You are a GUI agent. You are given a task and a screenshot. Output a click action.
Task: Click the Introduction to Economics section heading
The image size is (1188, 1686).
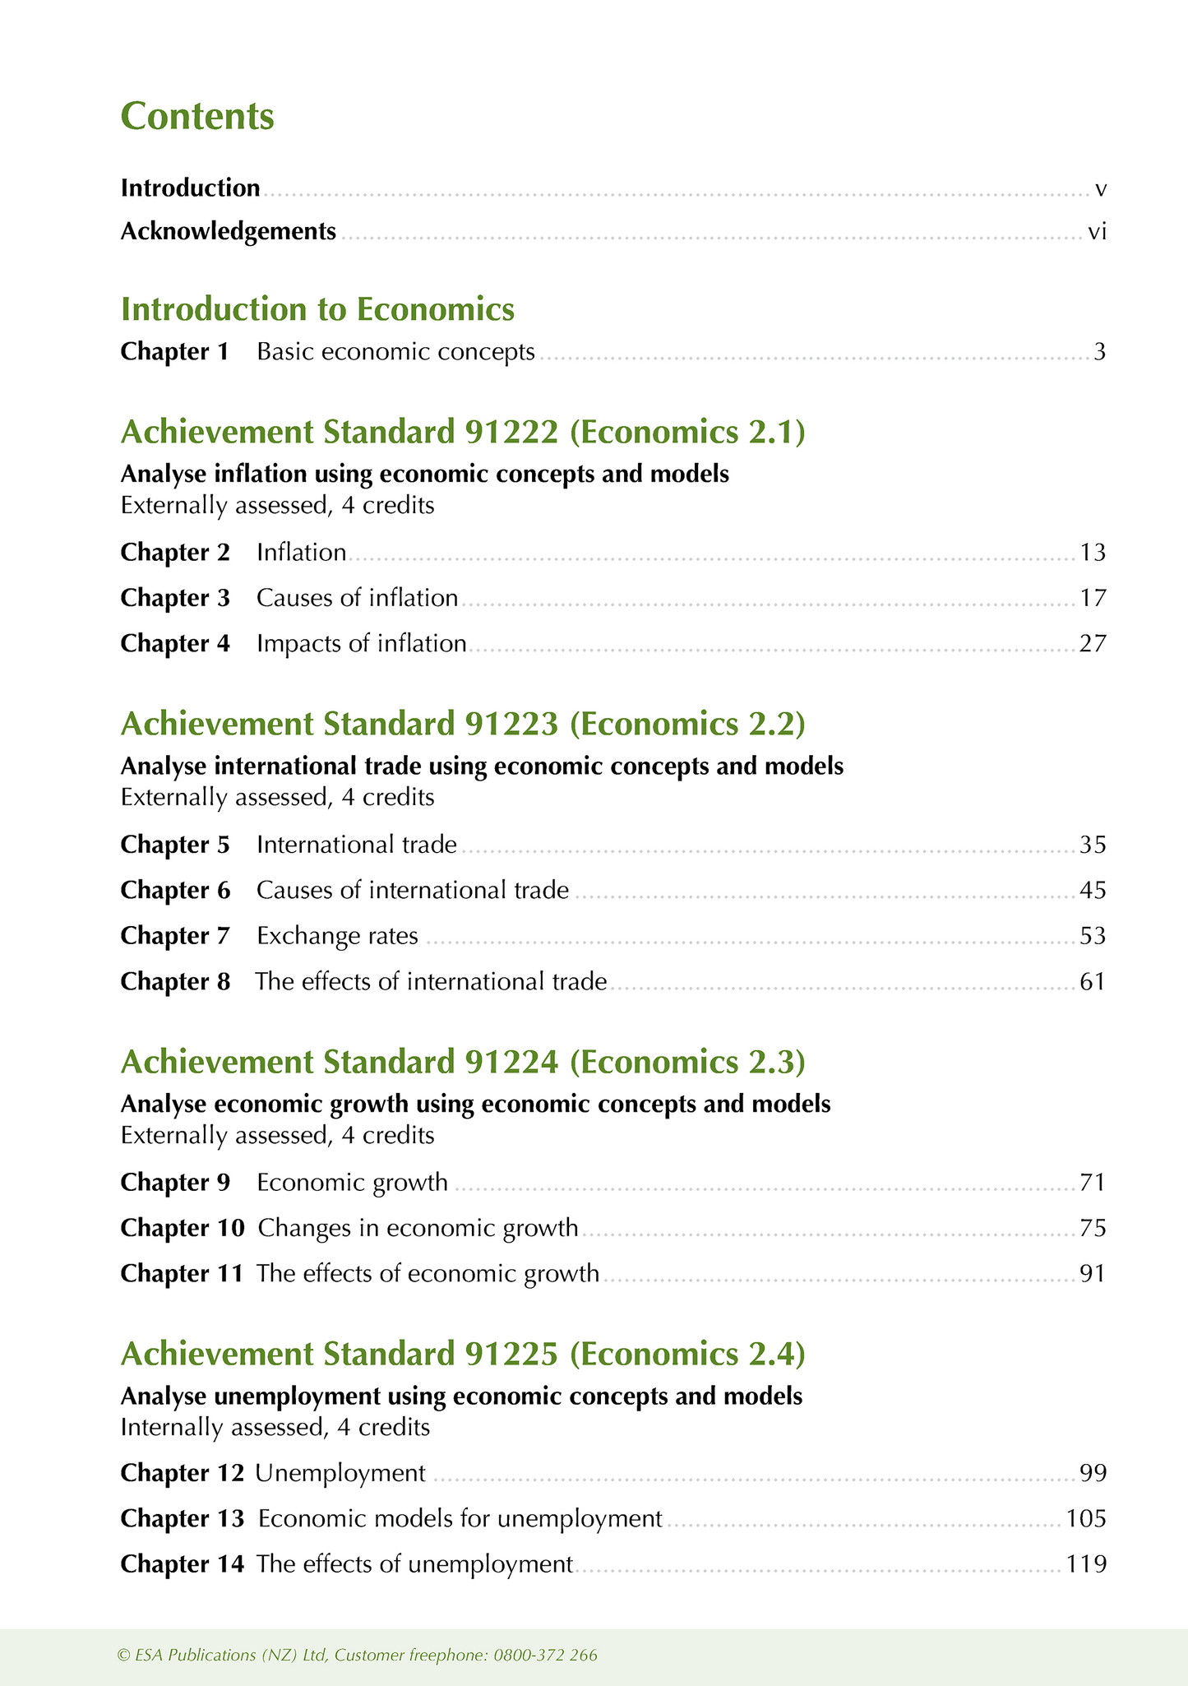tap(317, 309)
